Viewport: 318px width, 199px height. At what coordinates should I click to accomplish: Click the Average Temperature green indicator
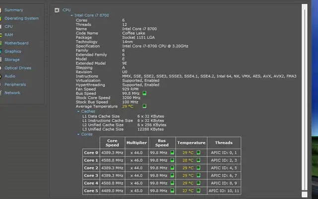[145, 106]
